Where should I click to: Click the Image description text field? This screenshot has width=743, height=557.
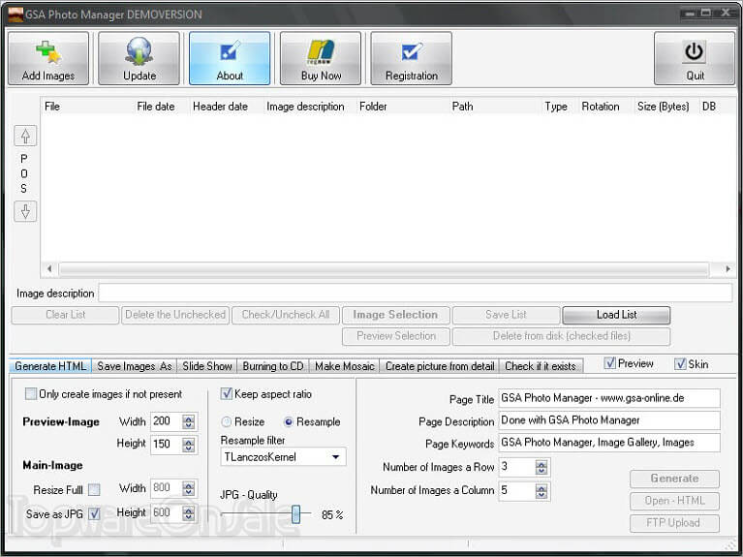[416, 293]
